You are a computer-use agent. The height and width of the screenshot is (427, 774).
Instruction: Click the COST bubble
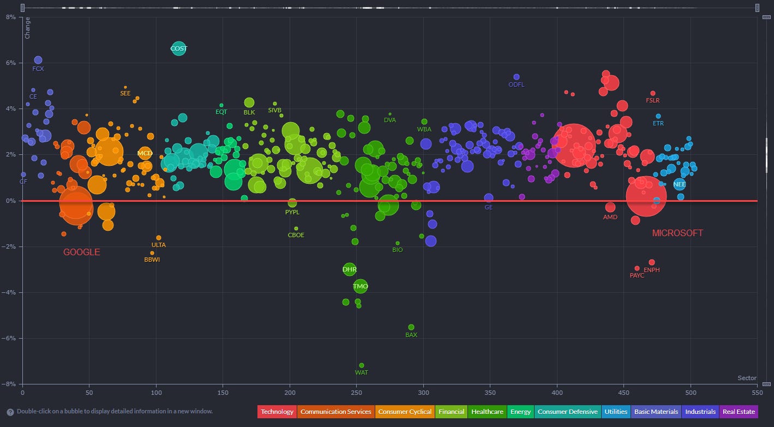pyautogui.click(x=179, y=49)
